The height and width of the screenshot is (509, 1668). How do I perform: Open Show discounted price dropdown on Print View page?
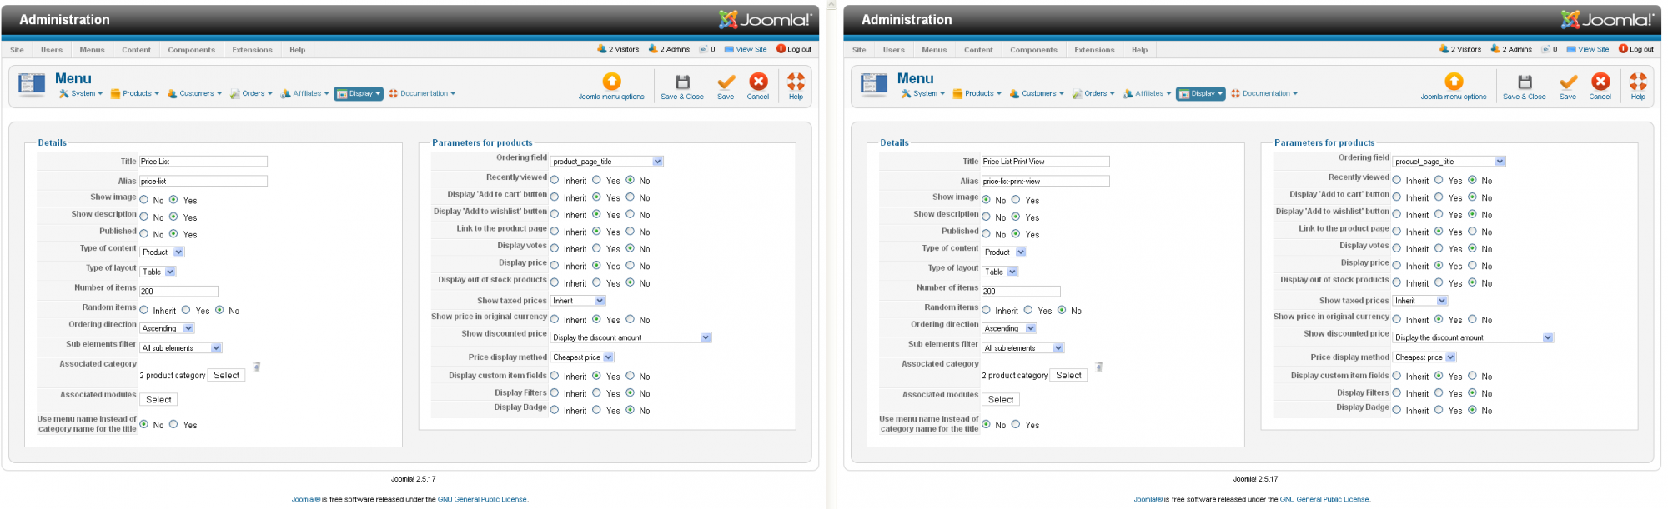coord(1473,337)
